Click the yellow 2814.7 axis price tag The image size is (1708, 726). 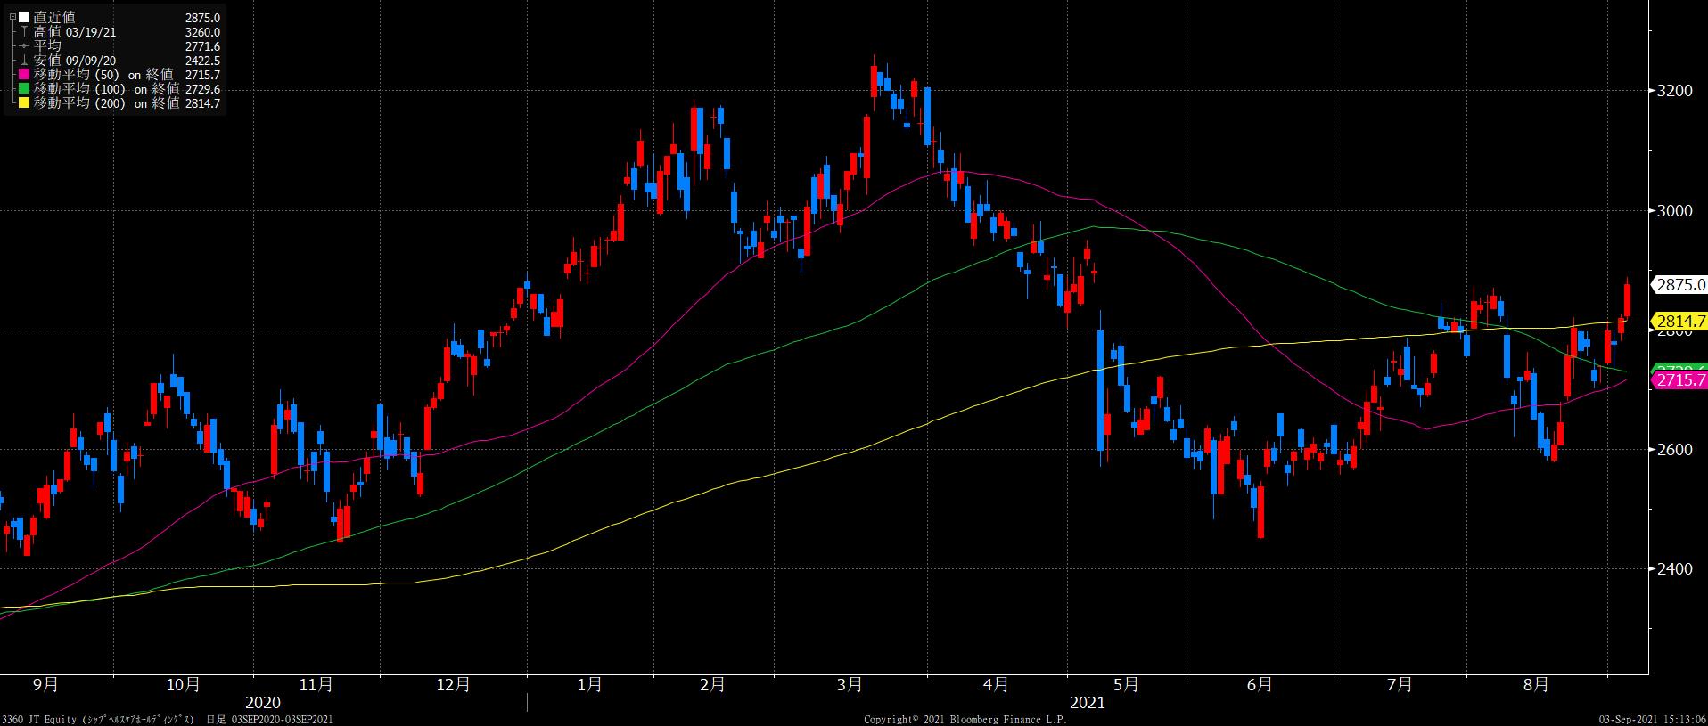click(x=1679, y=322)
